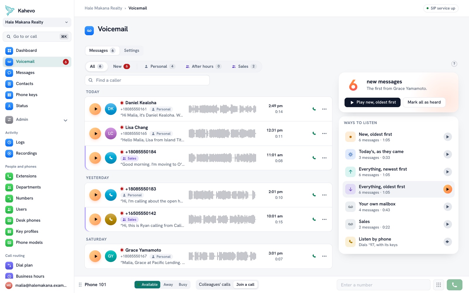The height and width of the screenshot is (293, 469).
Task: Play "Everything, oldest first" queue
Action: [x=447, y=189]
